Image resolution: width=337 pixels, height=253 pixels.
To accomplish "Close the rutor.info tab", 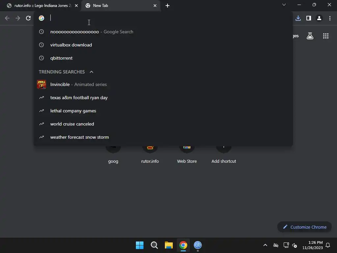I will pos(76,6).
